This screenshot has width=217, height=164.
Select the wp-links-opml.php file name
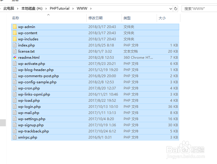pos(34,94)
